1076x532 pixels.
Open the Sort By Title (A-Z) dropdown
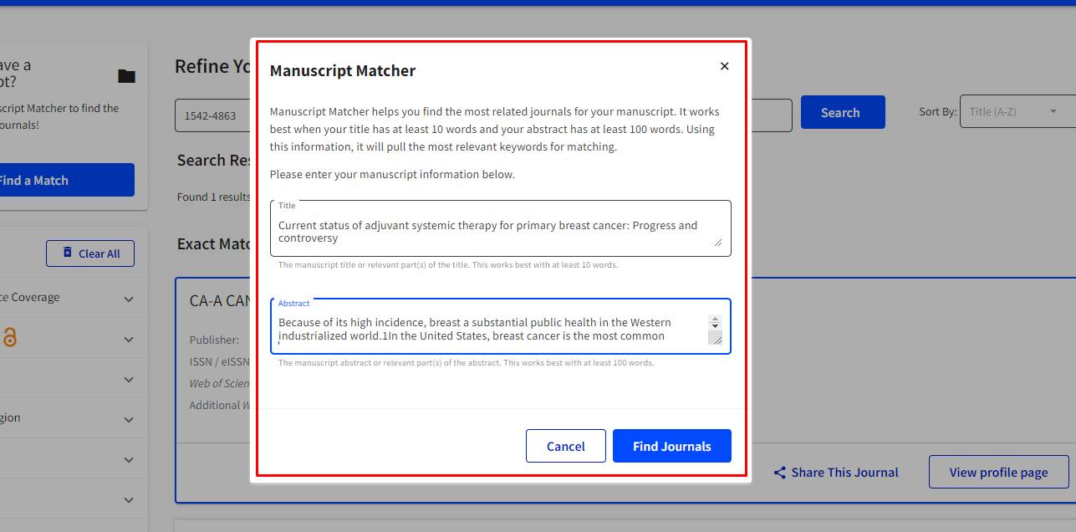pyautogui.click(x=1017, y=111)
